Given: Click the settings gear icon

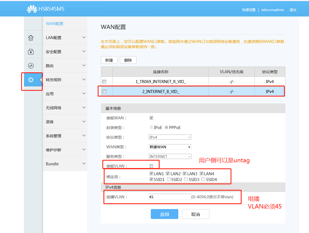Looking at the screenshot, I should click(31, 80).
